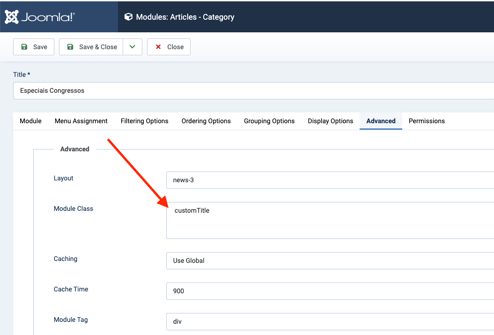Select the Advanced tab
This screenshot has height=335, width=494.
(381, 121)
